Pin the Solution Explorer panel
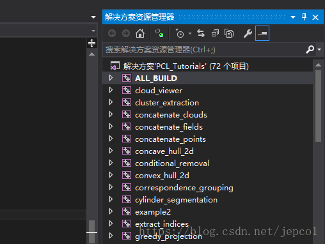The image size is (325, 244). pos(305,17)
